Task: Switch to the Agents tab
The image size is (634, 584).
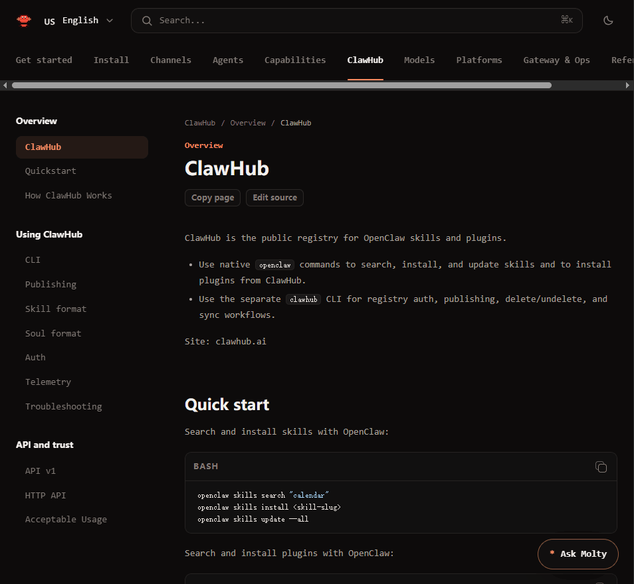Action: pos(228,60)
